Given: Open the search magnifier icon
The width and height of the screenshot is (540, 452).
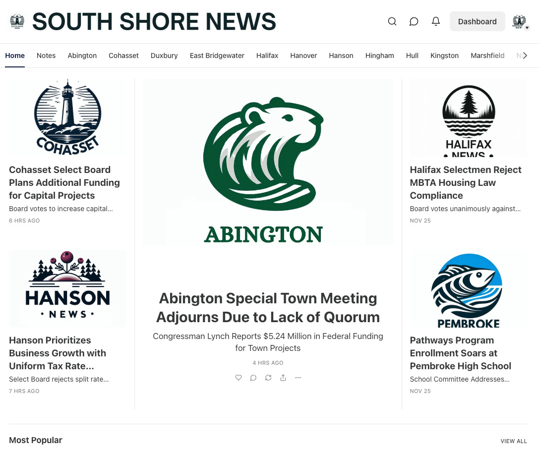Looking at the screenshot, I should (392, 21).
